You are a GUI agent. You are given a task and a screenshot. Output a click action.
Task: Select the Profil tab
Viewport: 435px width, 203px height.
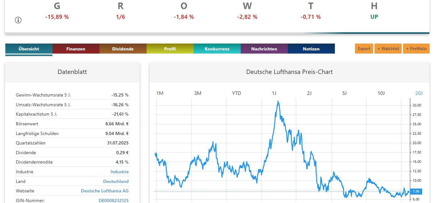(170, 49)
